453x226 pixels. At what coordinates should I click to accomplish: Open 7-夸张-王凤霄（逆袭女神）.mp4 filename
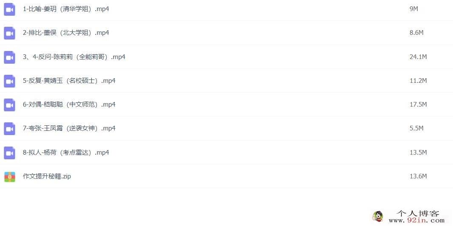click(69, 128)
